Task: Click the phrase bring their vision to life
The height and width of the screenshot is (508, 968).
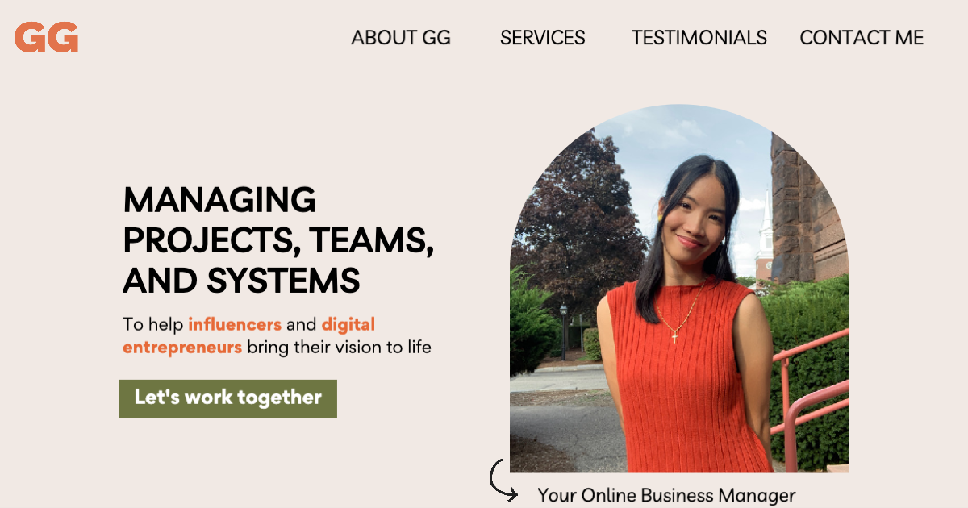Action: click(x=339, y=348)
